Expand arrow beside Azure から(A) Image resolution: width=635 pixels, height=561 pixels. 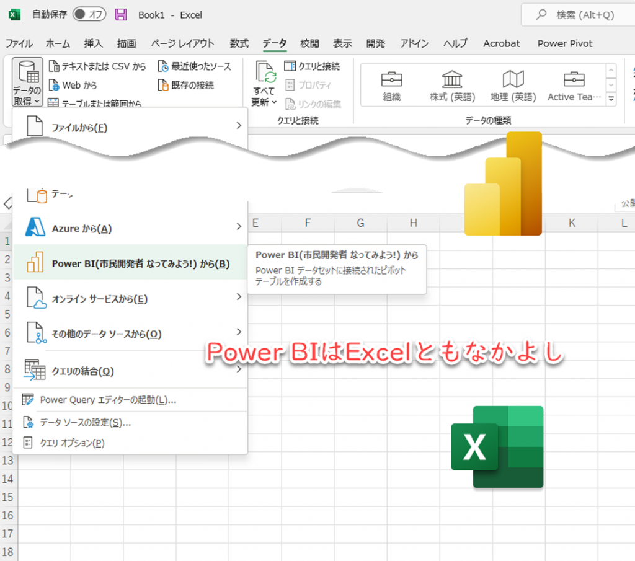click(x=239, y=226)
